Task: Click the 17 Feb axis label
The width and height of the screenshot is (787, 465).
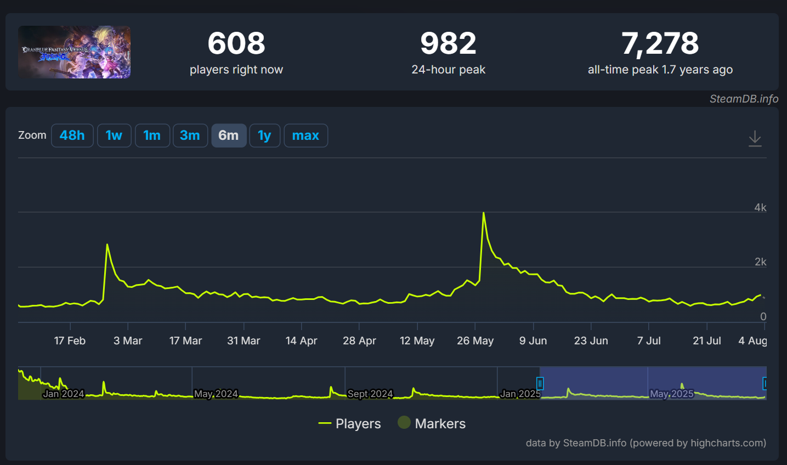Action: click(x=70, y=341)
